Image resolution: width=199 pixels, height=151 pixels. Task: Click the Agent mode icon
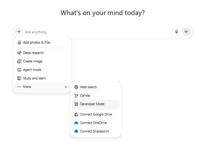(19, 70)
